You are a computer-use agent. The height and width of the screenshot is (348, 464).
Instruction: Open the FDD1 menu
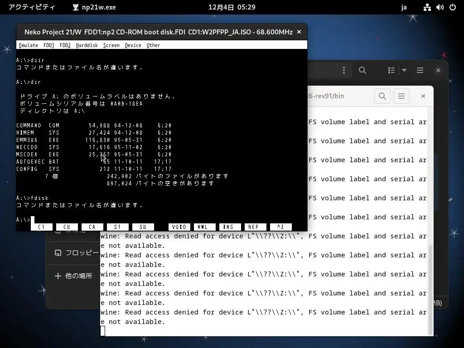[49, 45]
